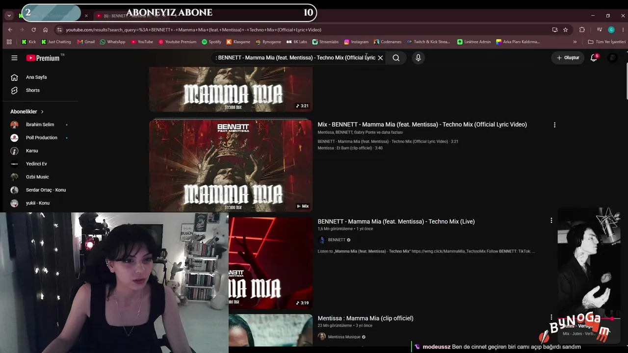Open the BENNETT channel under the Live video
The image size is (628, 353).
(x=337, y=240)
